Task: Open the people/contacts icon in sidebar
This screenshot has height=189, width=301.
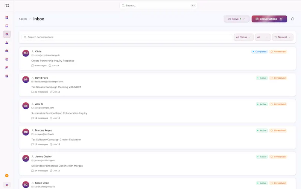Action: click(7, 43)
